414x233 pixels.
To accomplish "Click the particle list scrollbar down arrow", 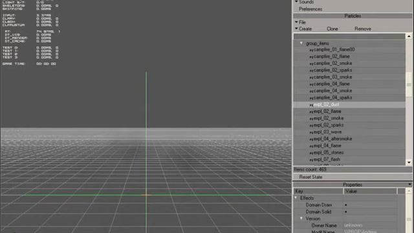I will (x=409, y=162).
